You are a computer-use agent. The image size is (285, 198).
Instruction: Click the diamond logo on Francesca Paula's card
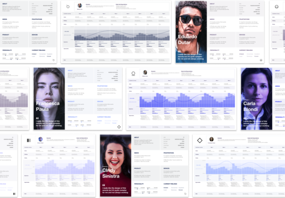tap(119, 127)
